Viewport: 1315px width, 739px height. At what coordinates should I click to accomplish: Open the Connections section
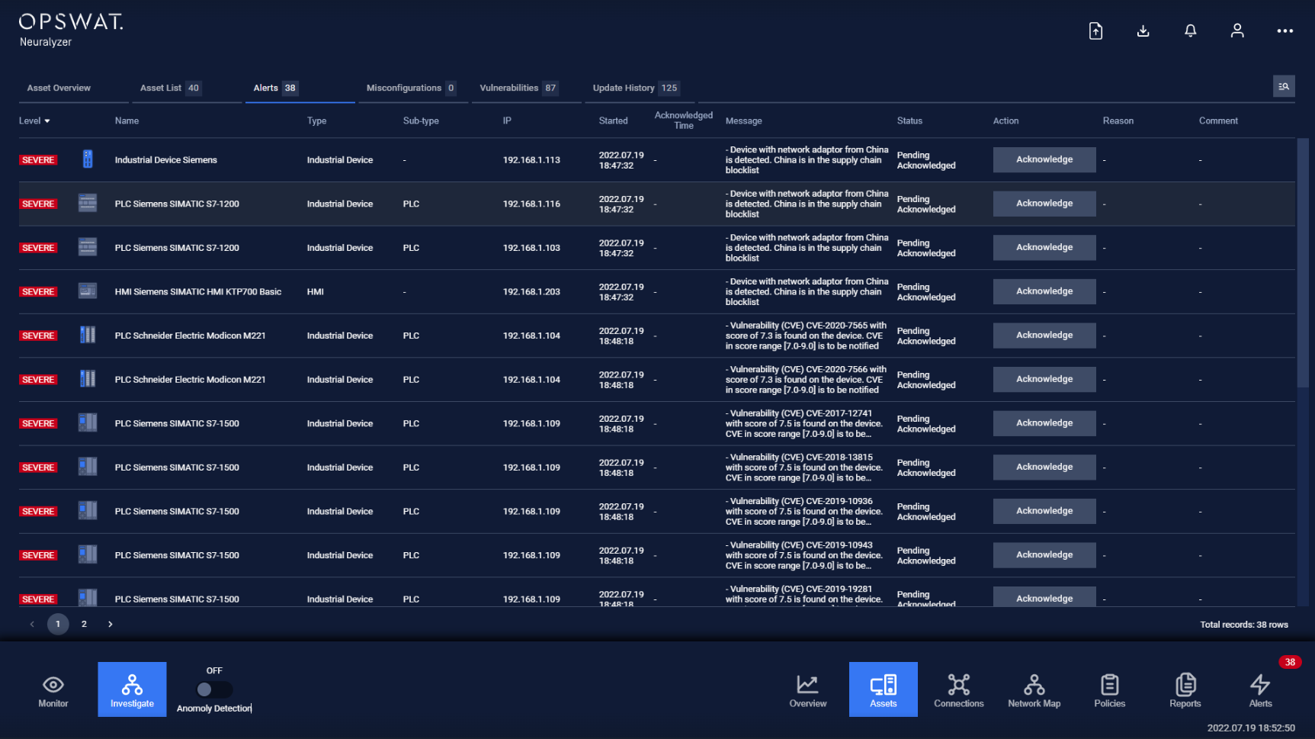click(x=959, y=689)
